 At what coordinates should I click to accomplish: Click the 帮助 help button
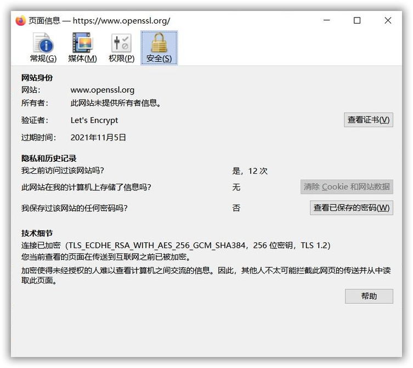(369, 296)
